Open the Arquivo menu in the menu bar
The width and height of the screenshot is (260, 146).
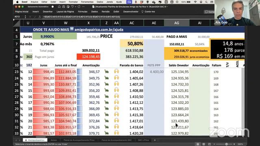tap(34, 2)
